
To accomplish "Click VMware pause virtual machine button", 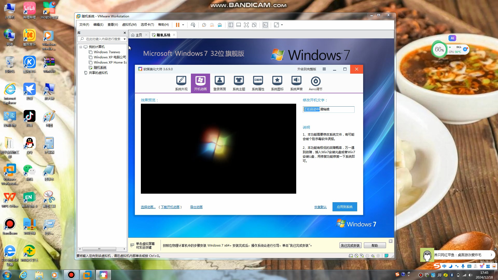I will click(178, 25).
